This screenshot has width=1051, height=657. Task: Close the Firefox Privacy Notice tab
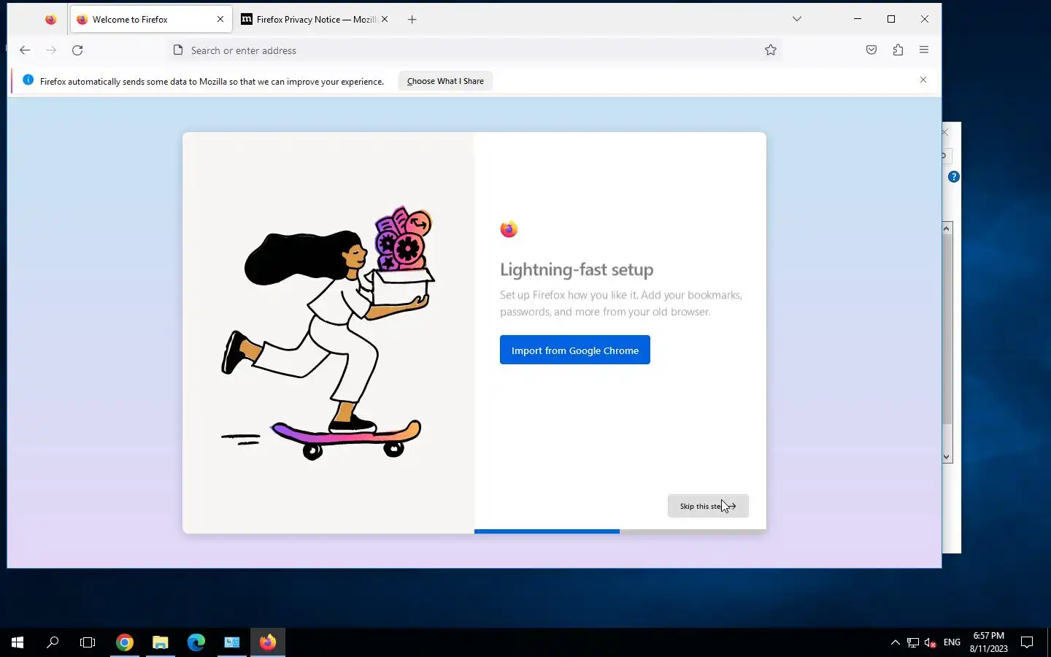point(385,20)
